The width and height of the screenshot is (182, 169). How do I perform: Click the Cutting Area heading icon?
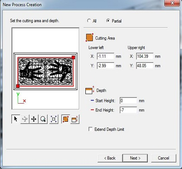90,37
